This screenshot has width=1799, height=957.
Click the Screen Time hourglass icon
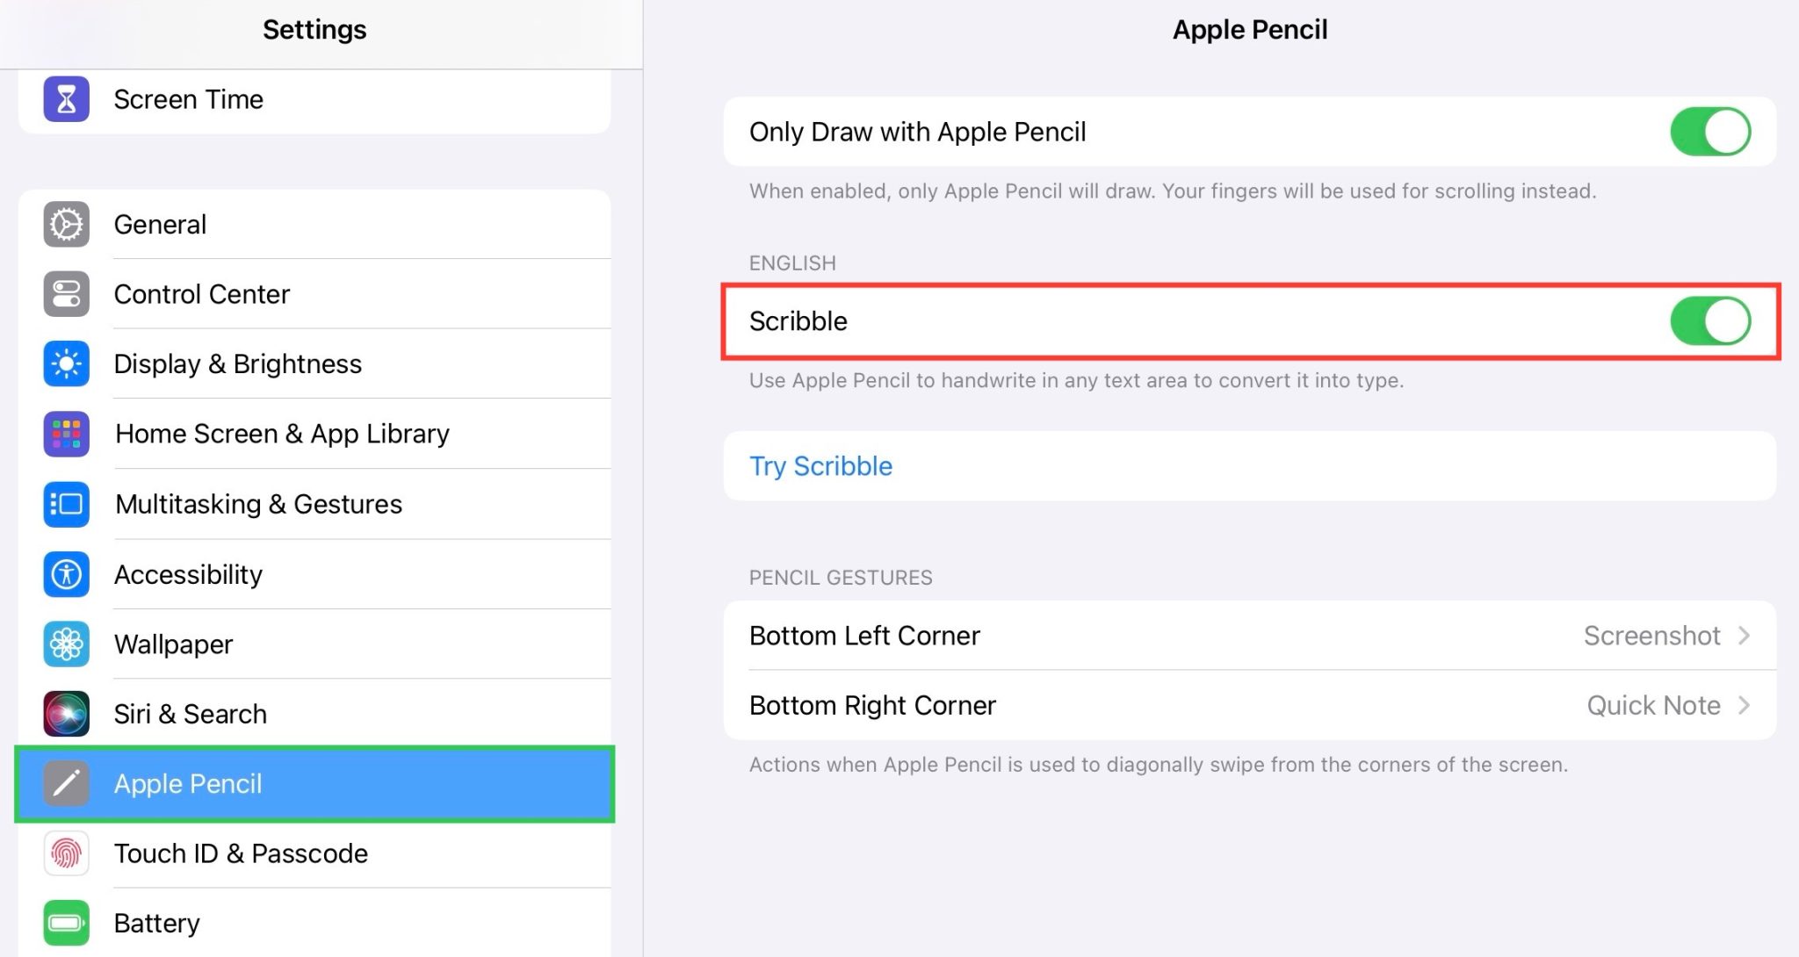point(65,98)
